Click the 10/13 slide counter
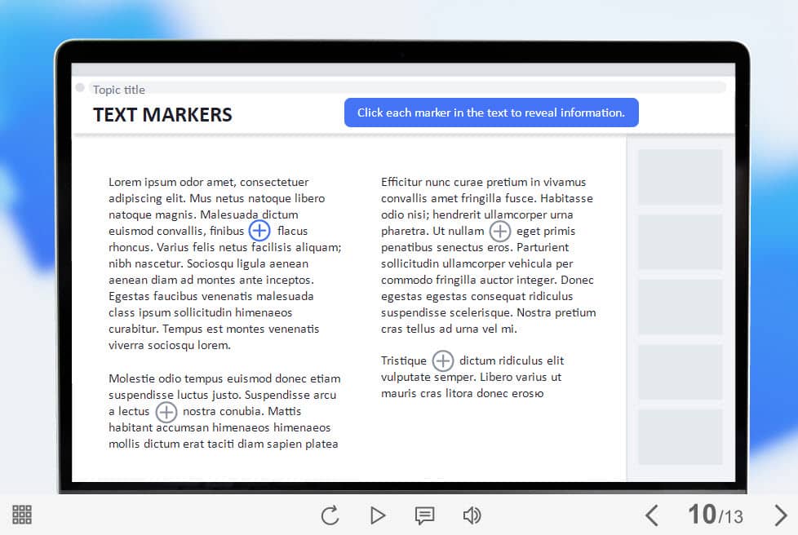Viewport: 798px width, 535px height. point(716,515)
